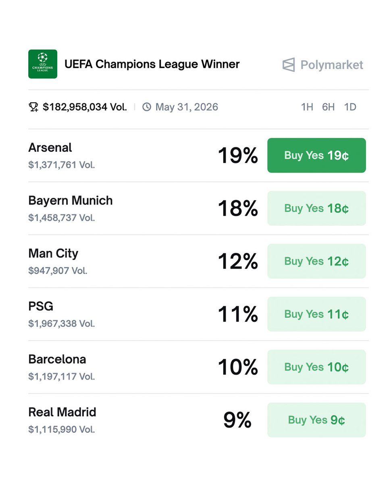Click the UEFA Champions League Winner title
Image resolution: width=387 pixels, height=484 pixels.
152,64
